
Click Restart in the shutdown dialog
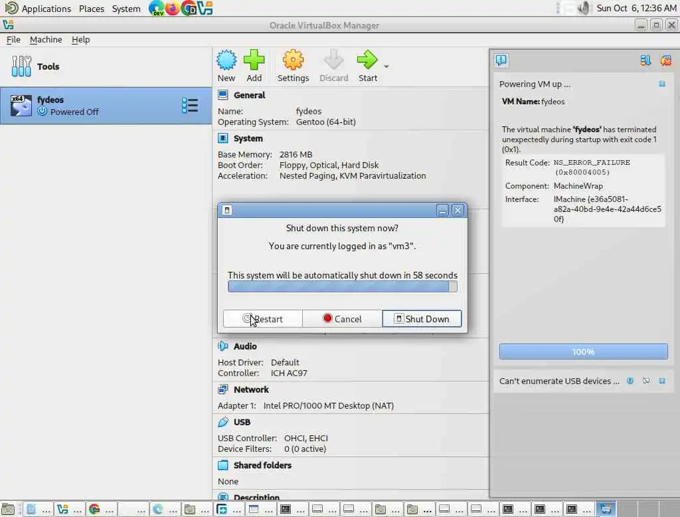click(262, 318)
